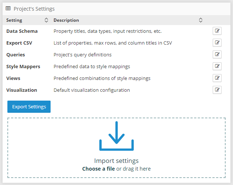
Task: Click the Views row description text
Action: [102, 78]
